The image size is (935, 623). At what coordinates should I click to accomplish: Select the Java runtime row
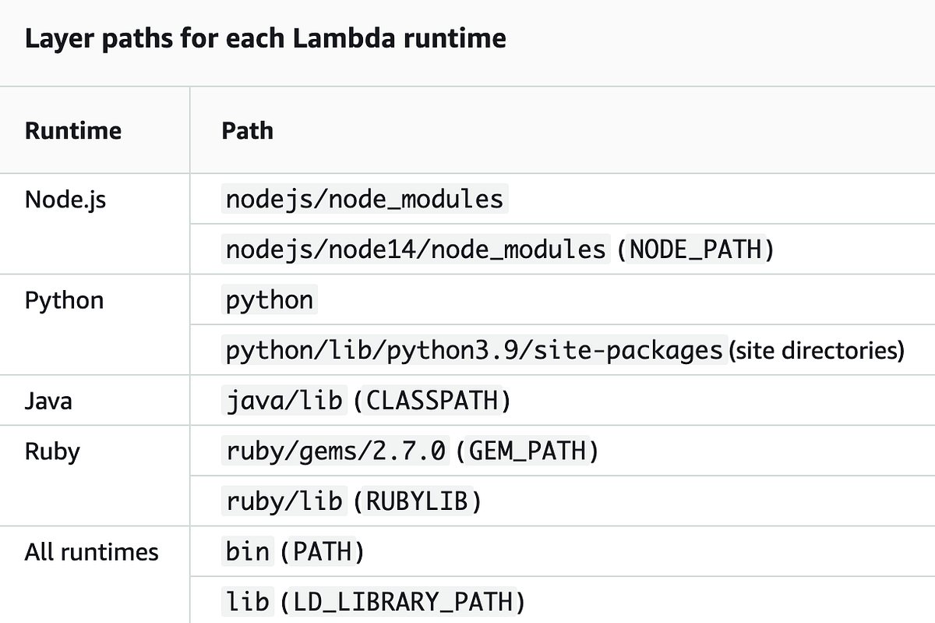point(48,400)
